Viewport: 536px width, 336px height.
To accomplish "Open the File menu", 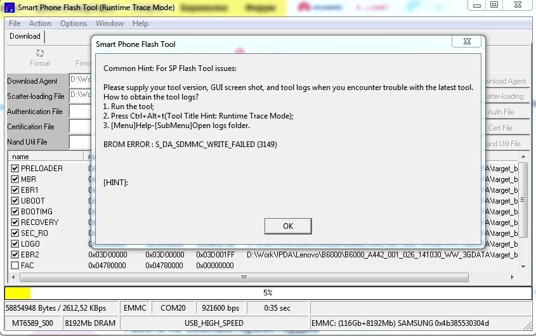I will click(x=15, y=23).
